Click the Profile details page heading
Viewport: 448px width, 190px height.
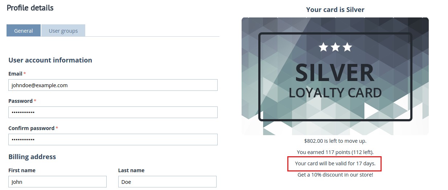[x=30, y=8]
